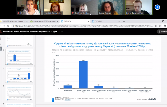Open the statista source link under chart
The height and width of the screenshot is (107, 167).
(151, 99)
